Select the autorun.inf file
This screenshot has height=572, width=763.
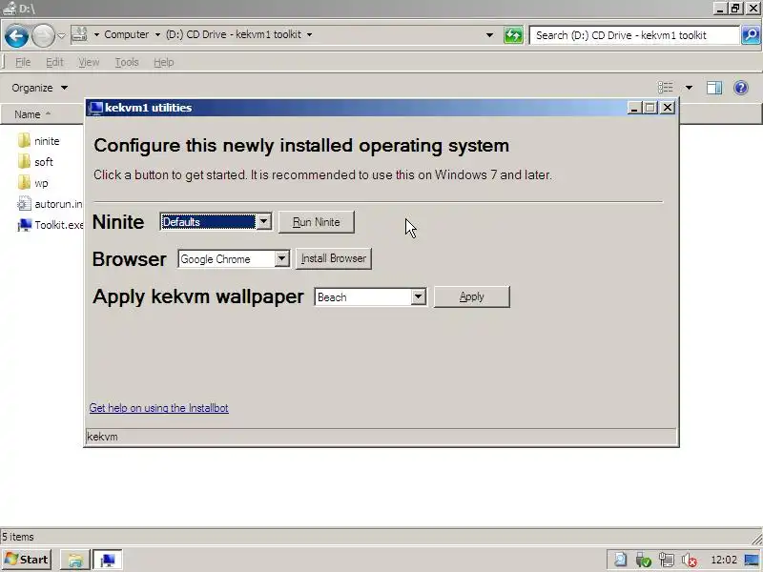(50, 204)
